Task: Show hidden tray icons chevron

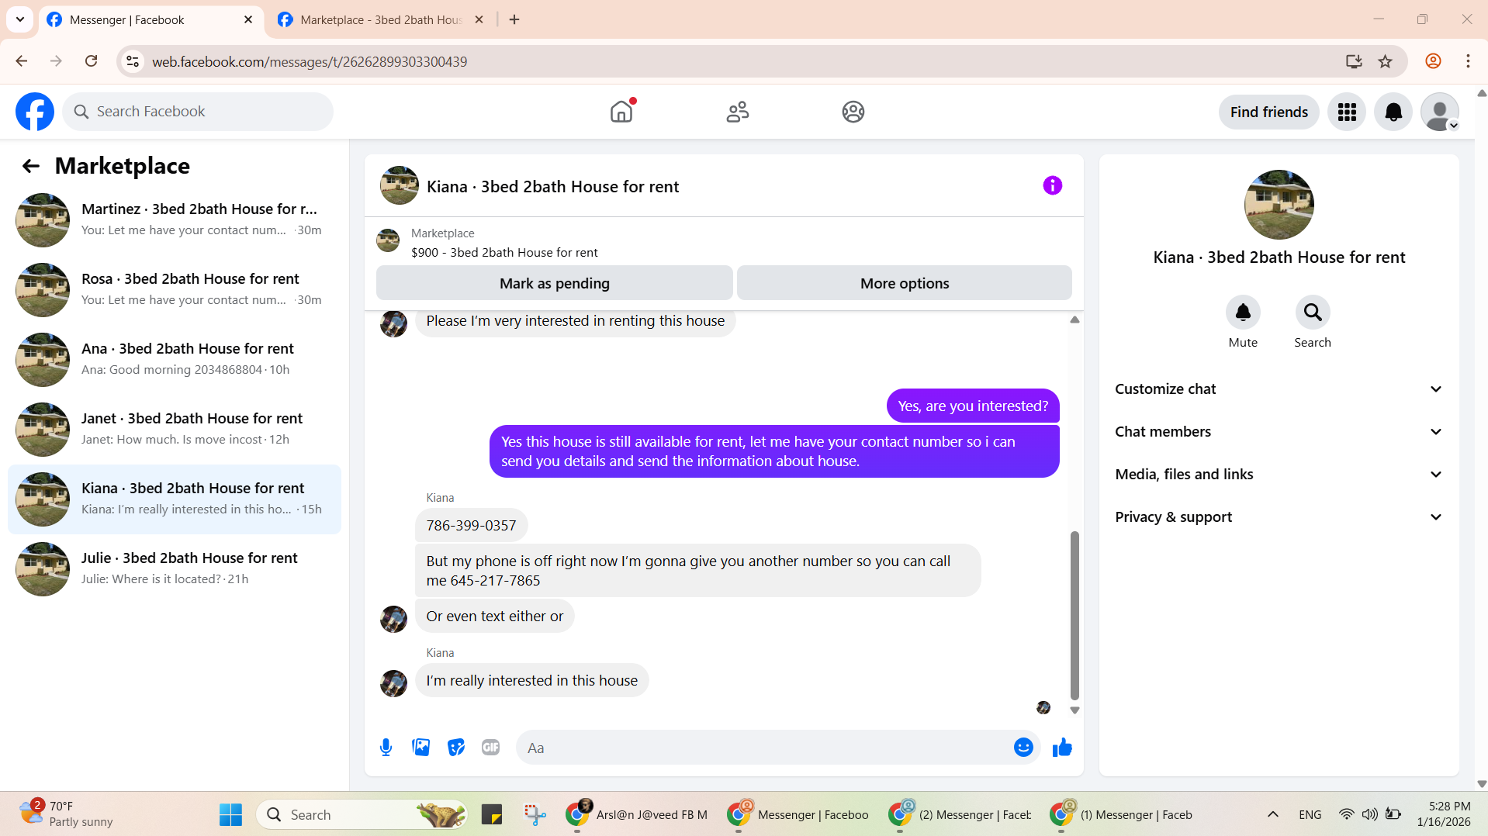Action: pos(1272,814)
